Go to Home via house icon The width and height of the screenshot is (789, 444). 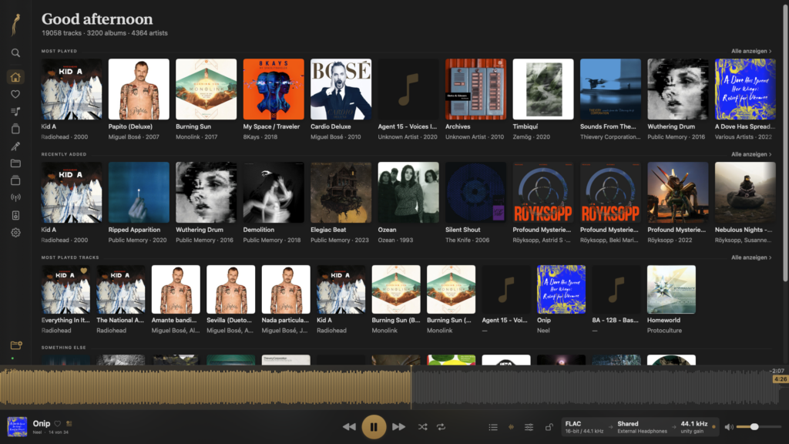tap(15, 77)
